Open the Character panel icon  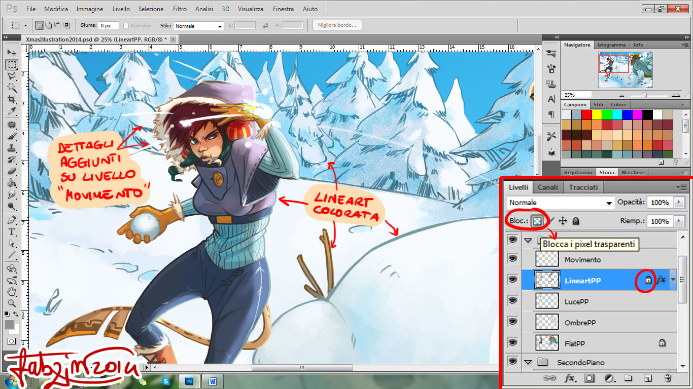click(551, 99)
